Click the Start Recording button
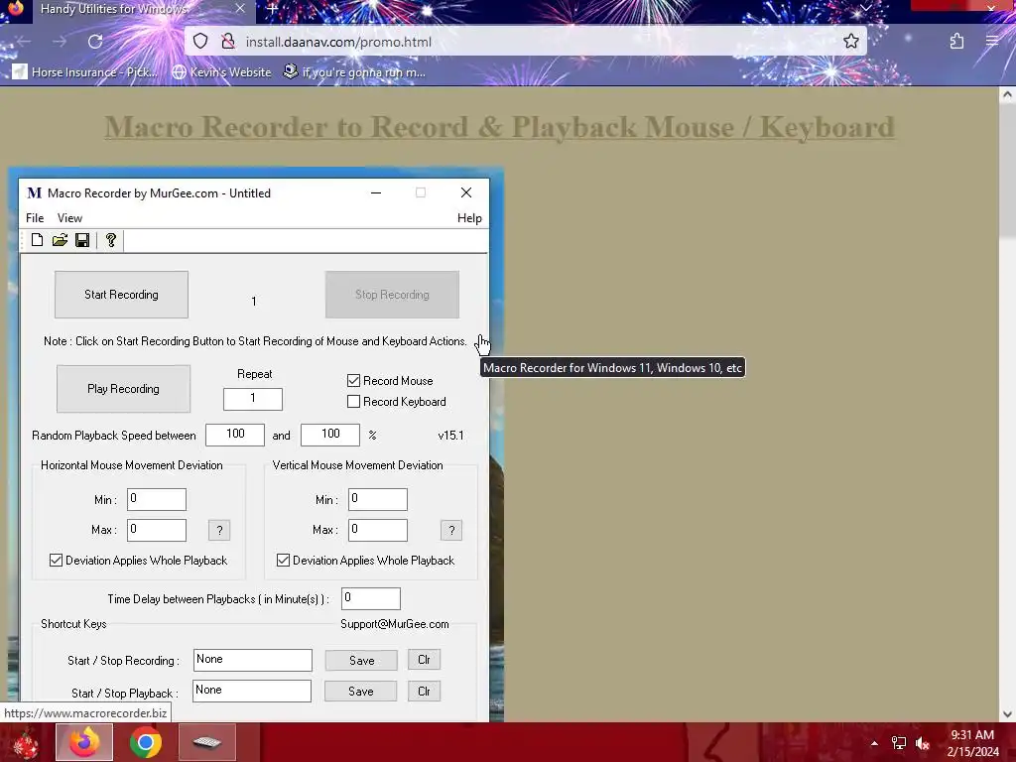 click(x=121, y=295)
